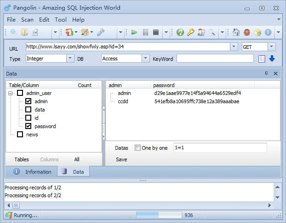Open the Scan menu
286x223 pixels.
point(28,19)
